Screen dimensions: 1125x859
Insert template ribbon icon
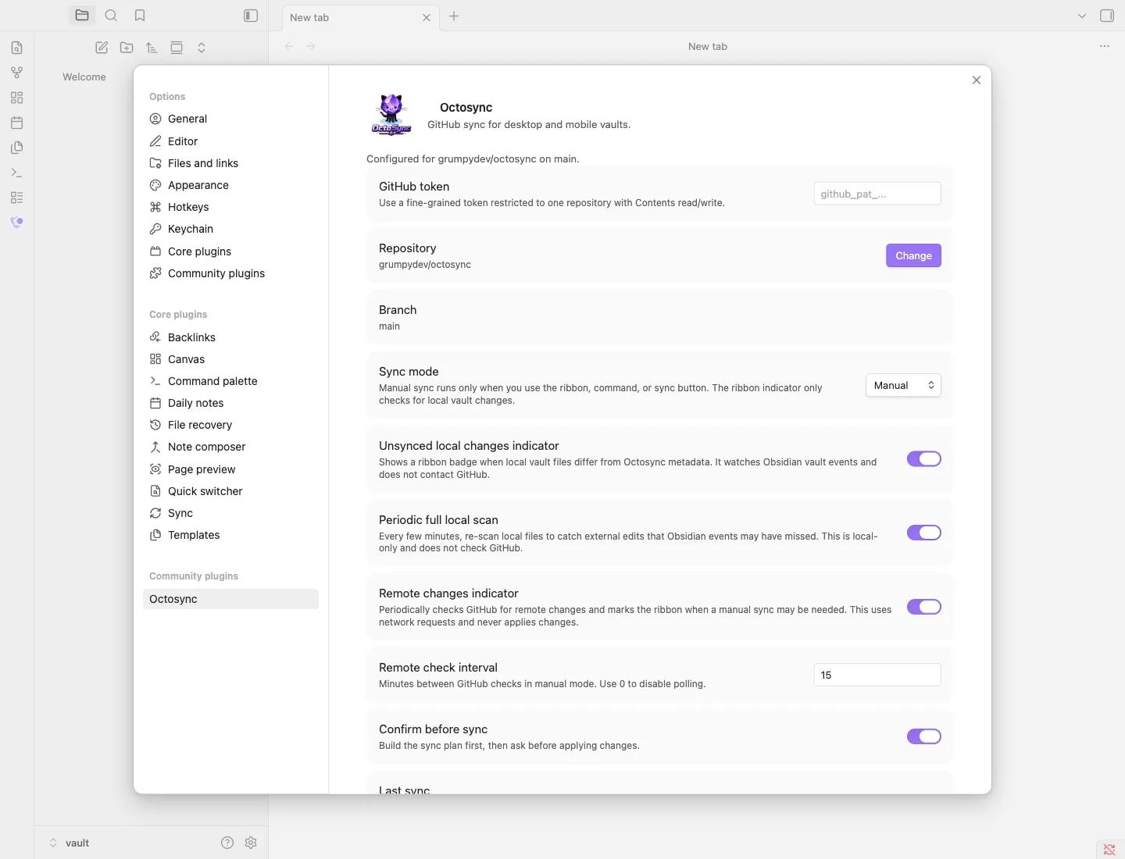pos(16,148)
